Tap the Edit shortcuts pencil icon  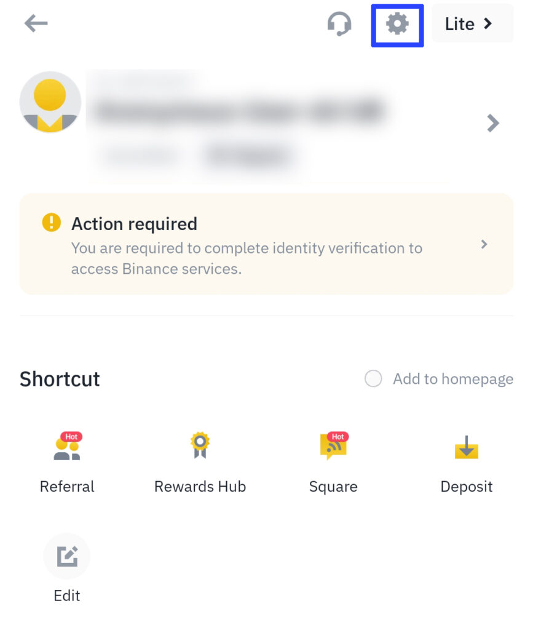click(x=66, y=556)
